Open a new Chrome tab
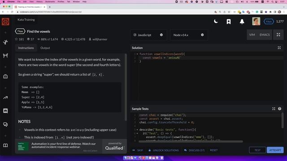The width and height of the screenshot is (287, 161). (50, 7)
